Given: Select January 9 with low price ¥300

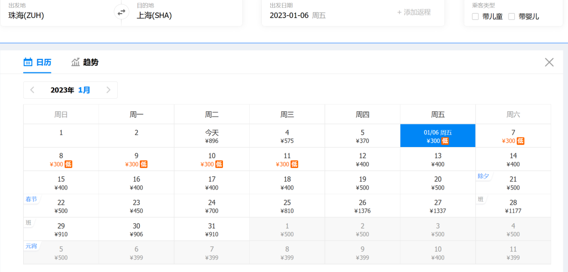Looking at the screenshot, I should [136, 159].
